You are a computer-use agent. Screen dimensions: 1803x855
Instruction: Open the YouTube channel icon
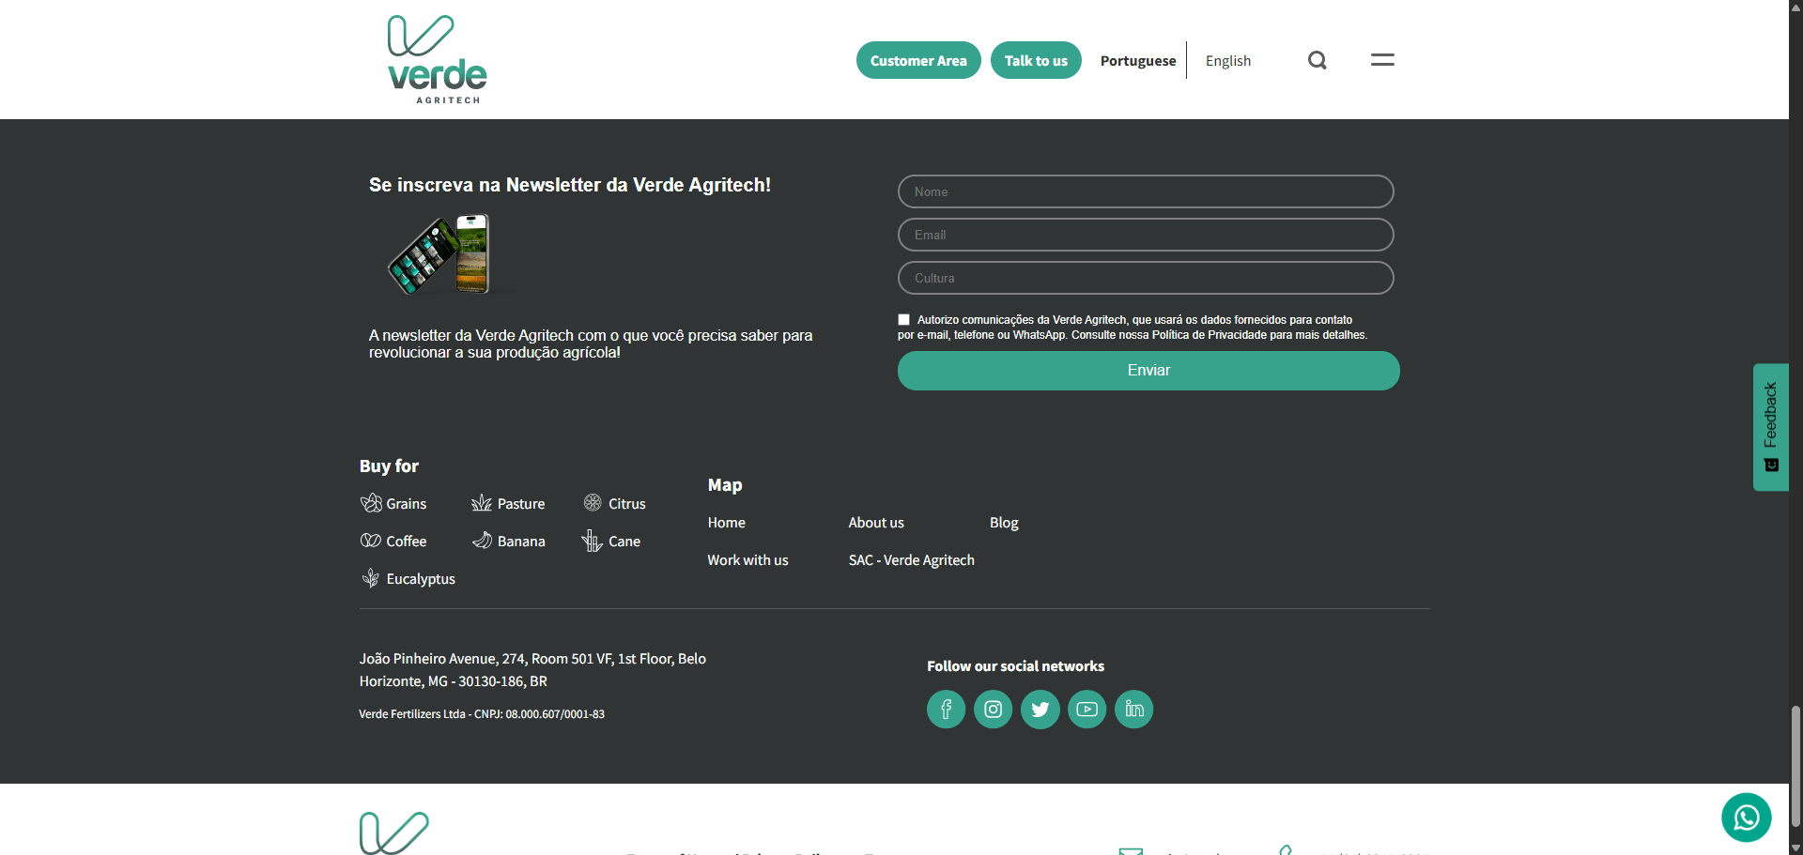(1086, 709)
